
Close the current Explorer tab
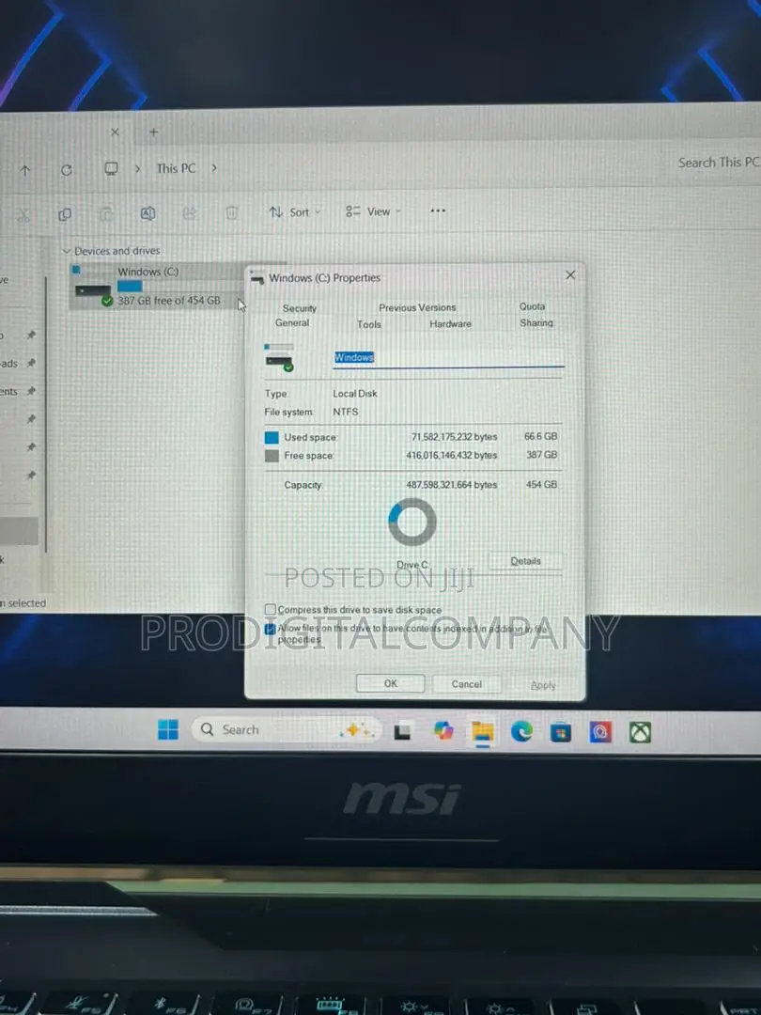click(115, 133)
